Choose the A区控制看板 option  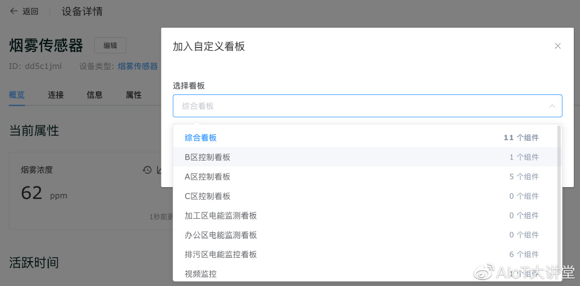(365, 177)
